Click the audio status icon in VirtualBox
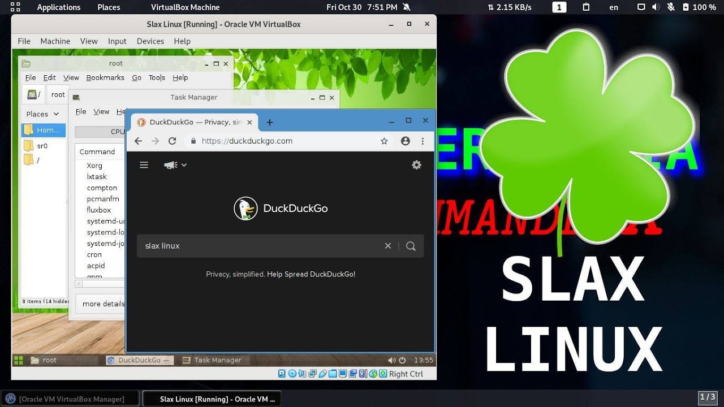This screenshot has width=724, height=407. [302, 374]
